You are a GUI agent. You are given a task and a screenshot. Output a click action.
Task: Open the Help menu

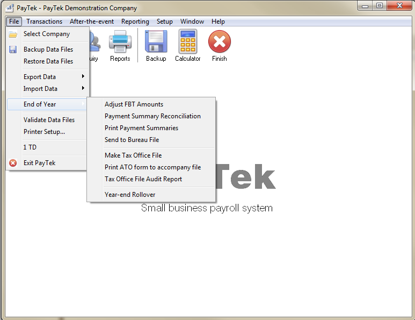pos(218,21)
